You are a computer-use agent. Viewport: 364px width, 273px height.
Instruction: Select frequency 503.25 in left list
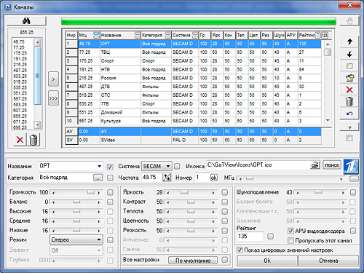click(20, 76)
